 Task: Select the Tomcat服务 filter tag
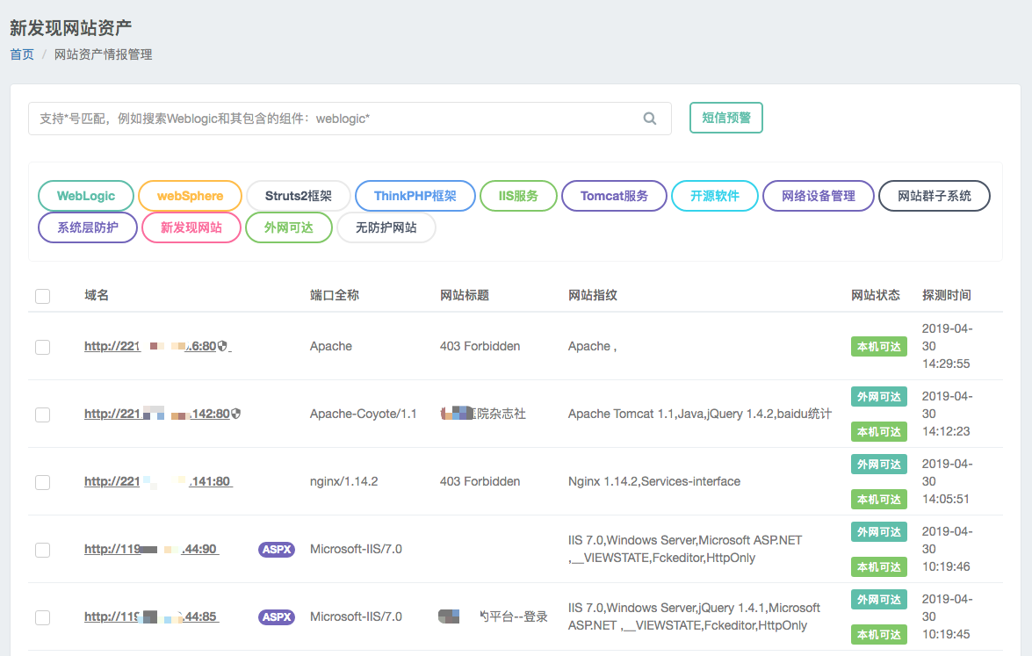(614, 196)
